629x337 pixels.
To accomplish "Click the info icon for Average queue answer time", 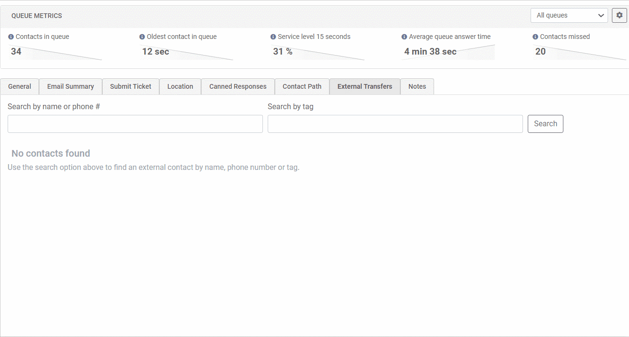I will pyautogui.click(x=404, y=37).
